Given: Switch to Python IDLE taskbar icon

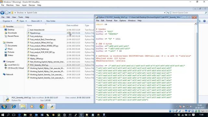Looking at the screenshot, I should click(x=51, y=107).
